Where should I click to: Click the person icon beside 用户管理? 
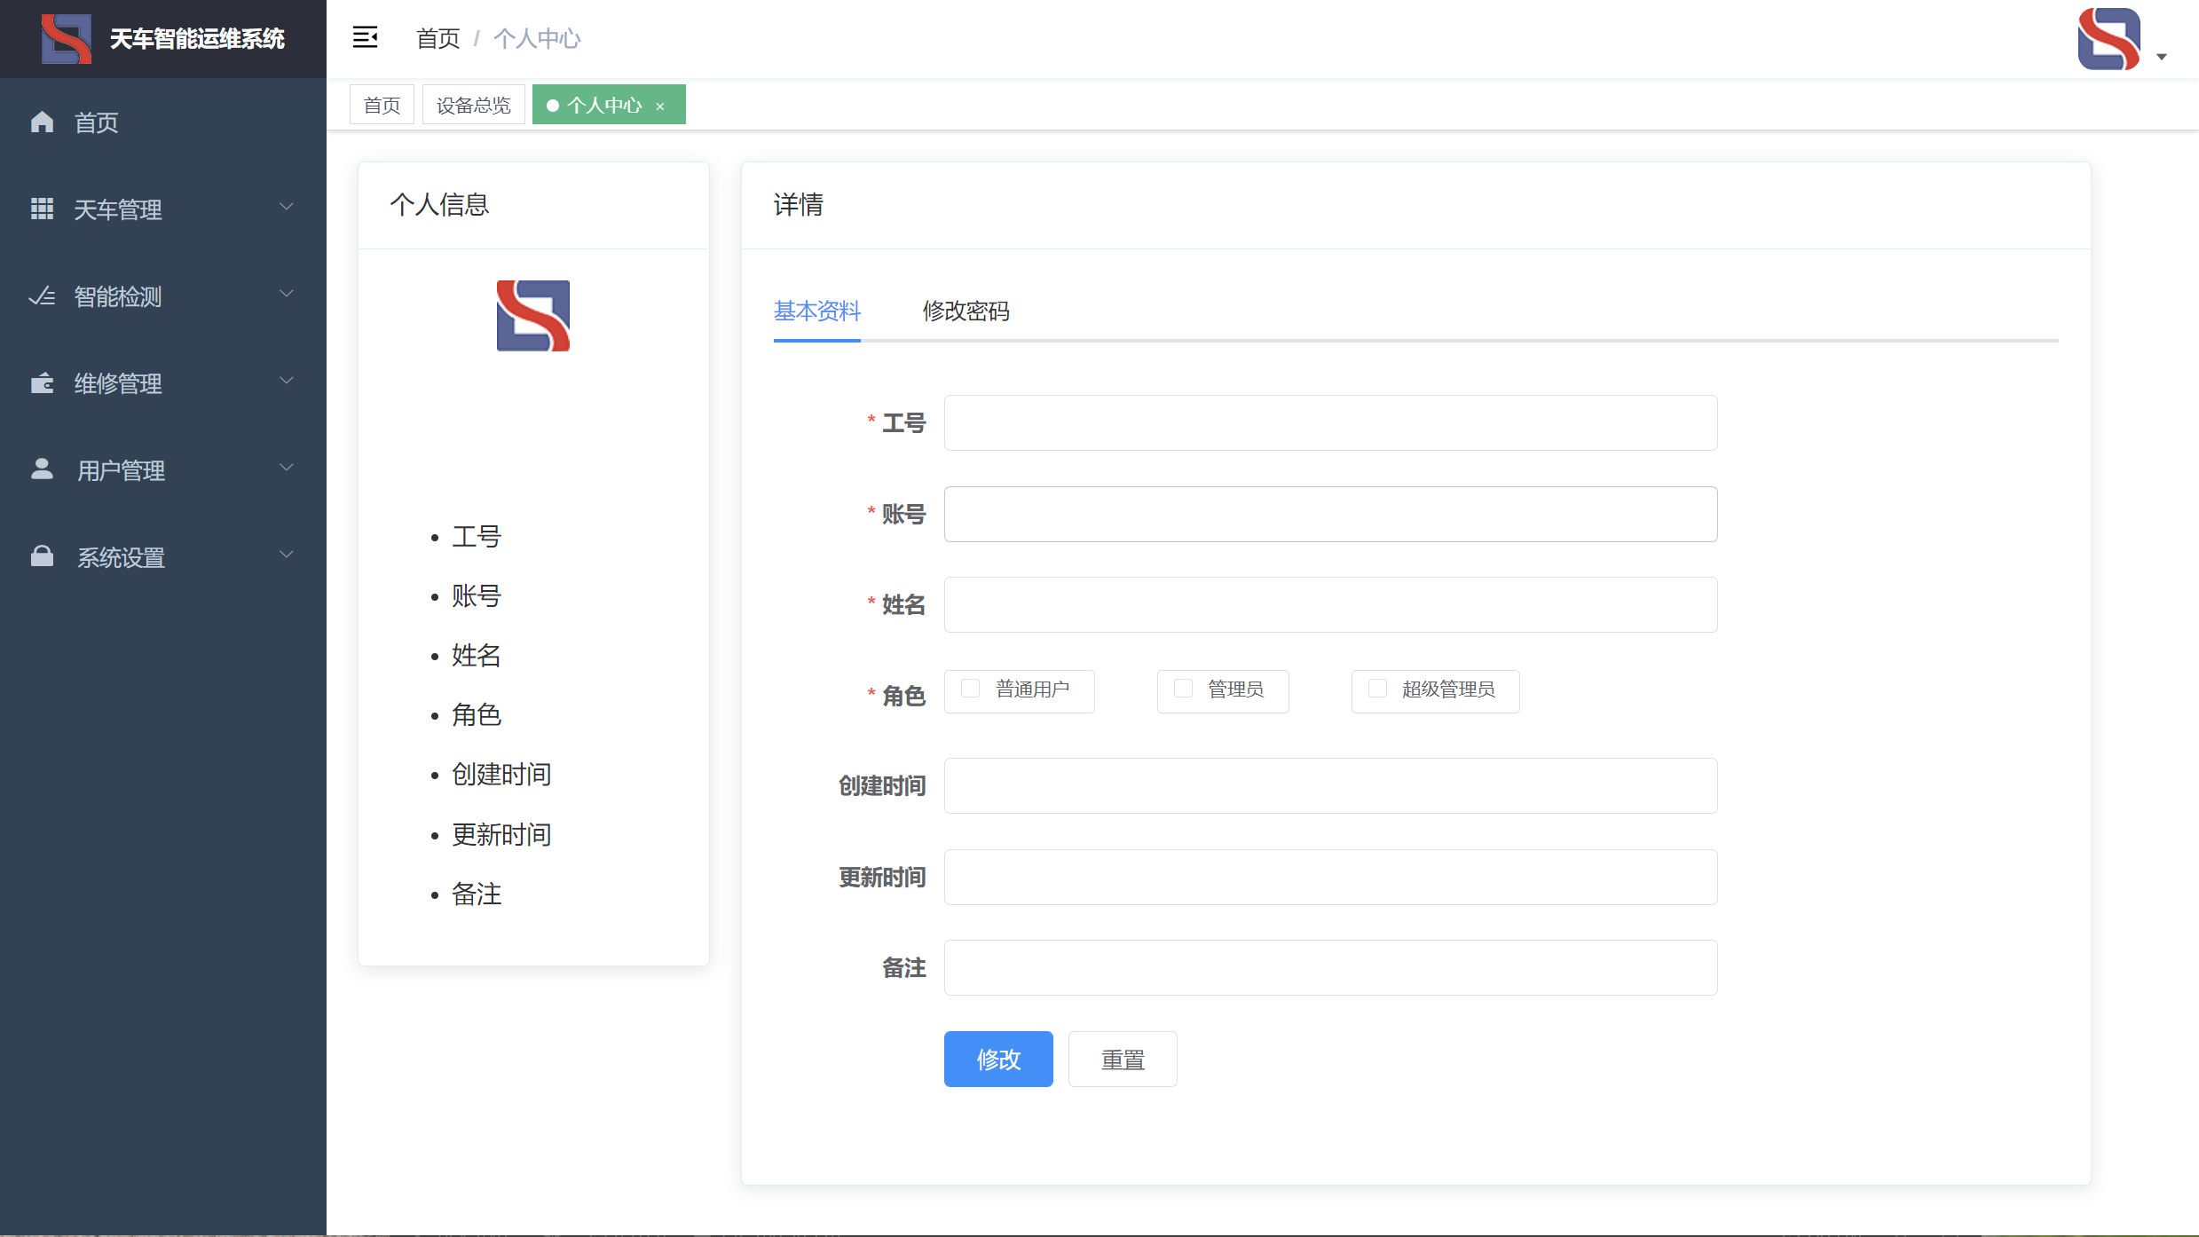42,469
